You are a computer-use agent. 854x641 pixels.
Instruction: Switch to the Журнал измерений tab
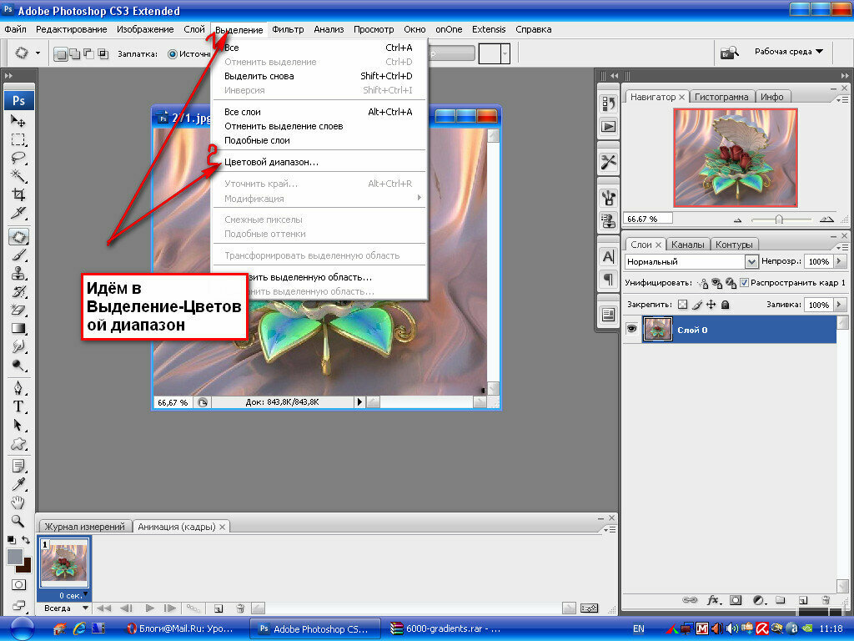[x=84, y=527]
